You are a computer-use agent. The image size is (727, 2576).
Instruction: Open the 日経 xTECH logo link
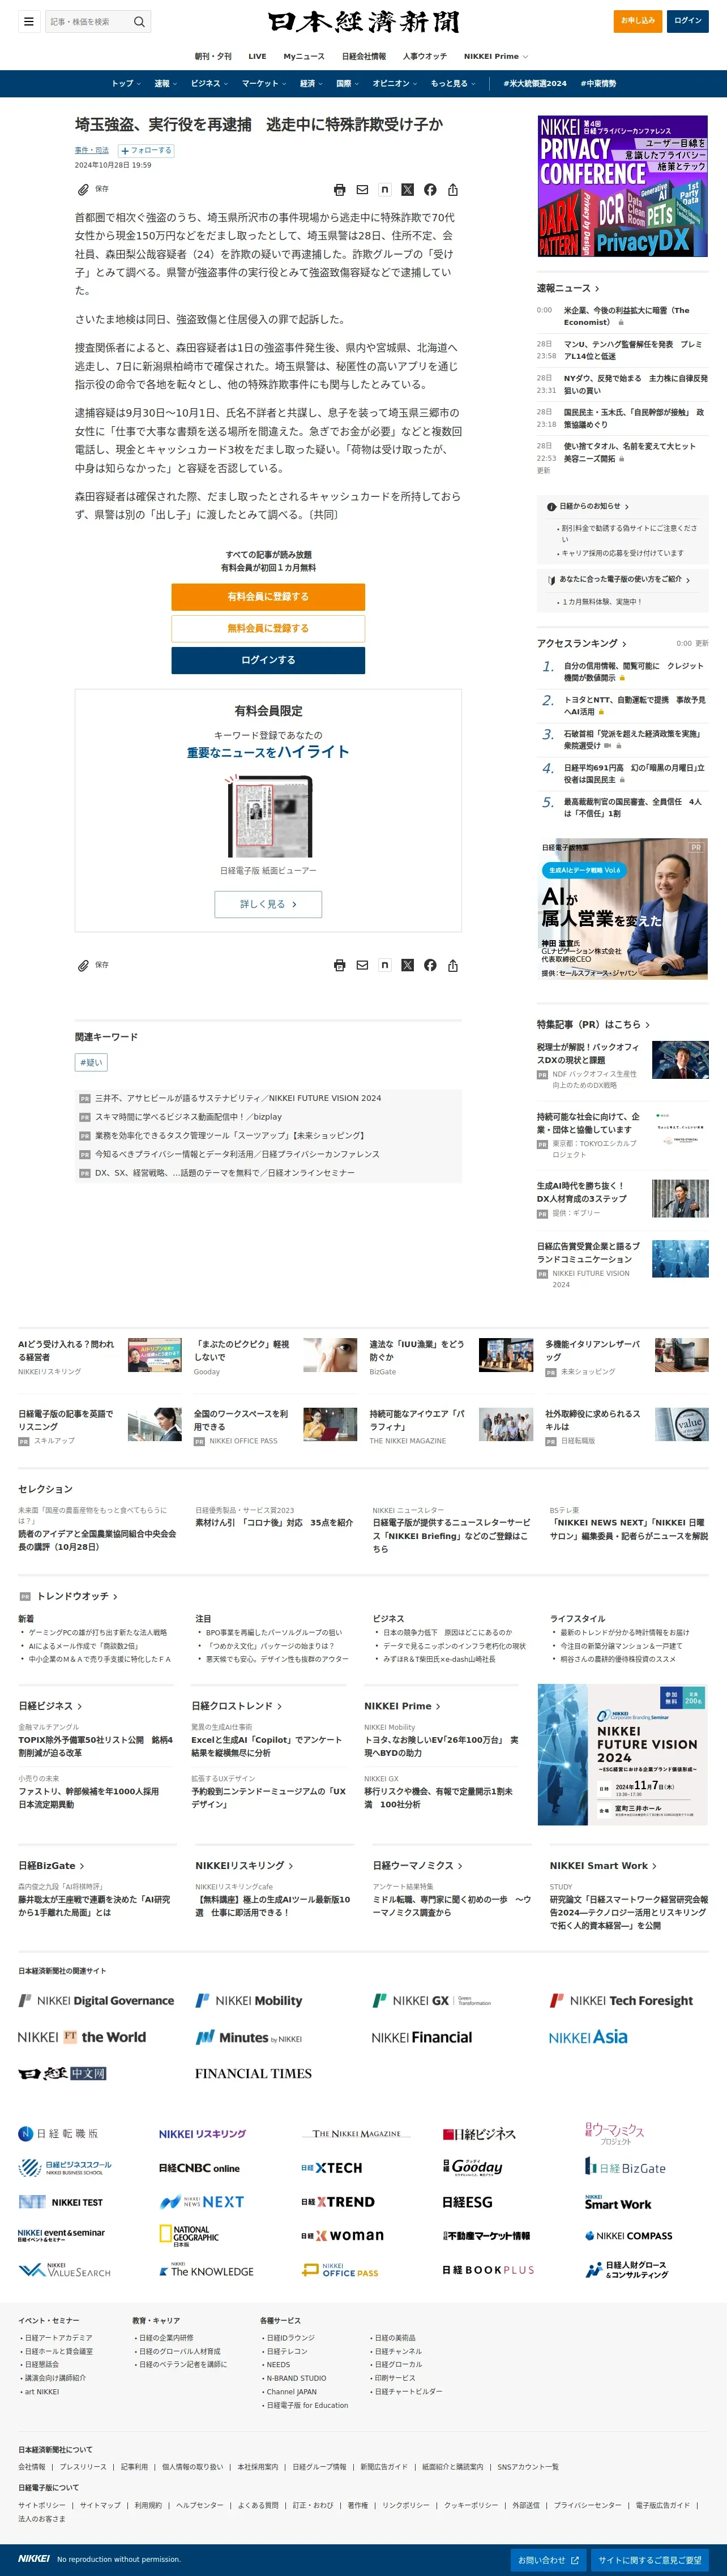332,2168
